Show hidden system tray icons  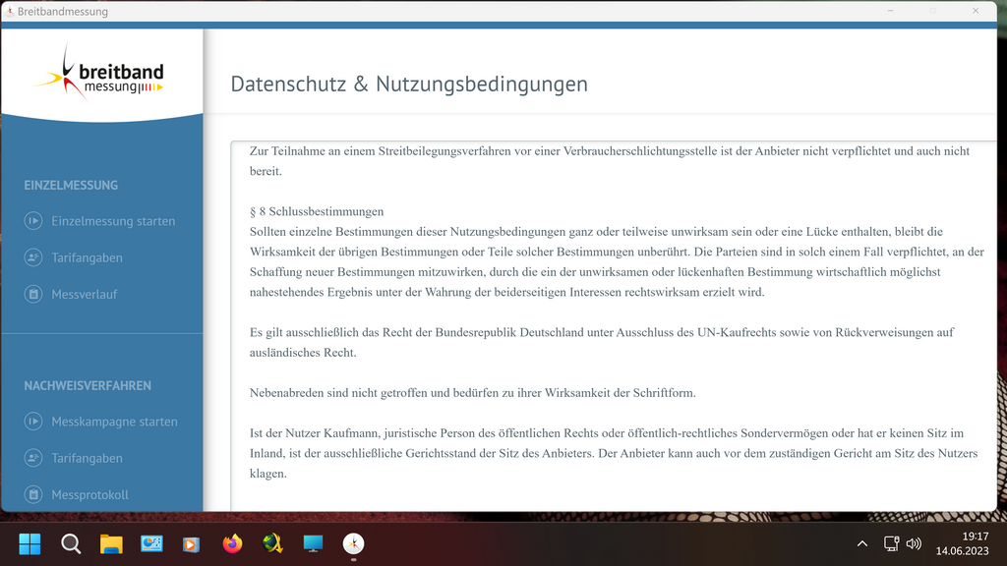(862, 543)
